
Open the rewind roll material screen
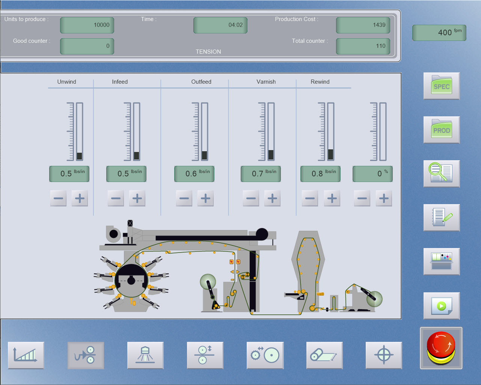point(324,355)
